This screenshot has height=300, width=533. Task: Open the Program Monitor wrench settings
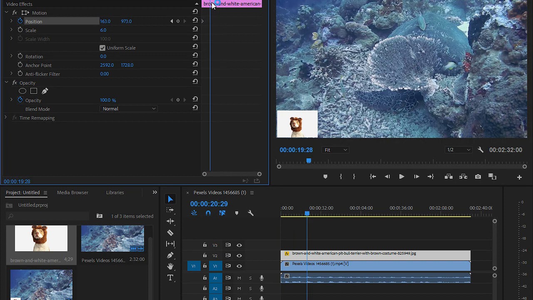tap(481, 150)
